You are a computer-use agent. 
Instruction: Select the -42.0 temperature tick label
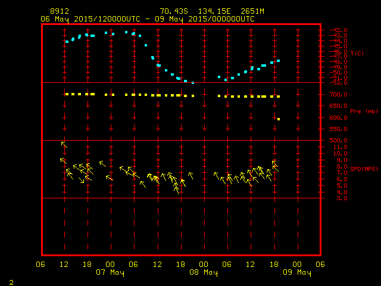click(x=338, y=30)
